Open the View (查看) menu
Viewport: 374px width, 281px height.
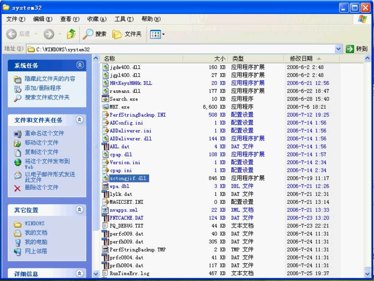[70, 19]
